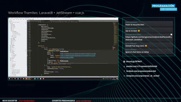This screenshot has height=102, width=181.
Task: Open the File menu in Sublime Text
Action: (9, 19)
